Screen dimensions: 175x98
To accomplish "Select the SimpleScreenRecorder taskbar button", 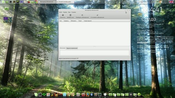I will pyautogui.click(x=65, y=2).
